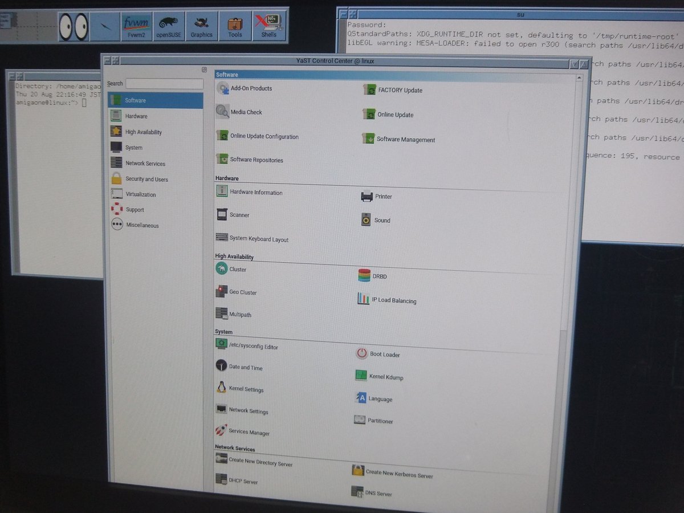Open IP Load Balancing
684x513 pixels.
click(x=387, y=300)
